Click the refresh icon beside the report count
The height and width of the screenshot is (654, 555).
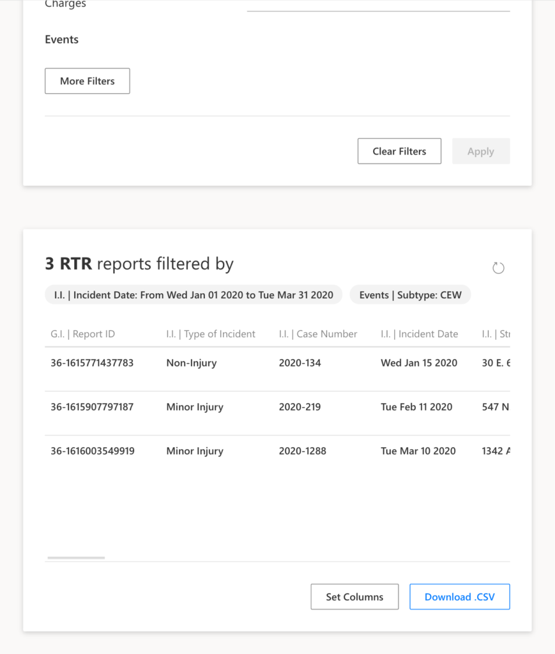[x=498, y=268]
